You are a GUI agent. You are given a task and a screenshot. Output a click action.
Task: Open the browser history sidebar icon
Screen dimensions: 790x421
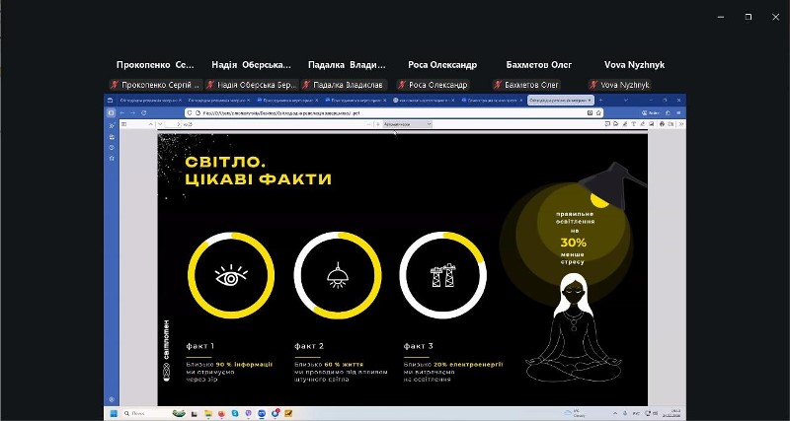pyautogui.click(x=111, y=147)
